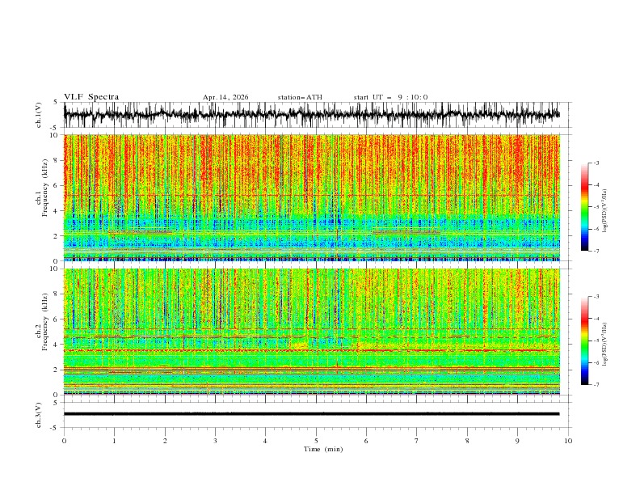Click ch.2 frequency tick label '6'

pyautogui.click(x=57, y=319)
